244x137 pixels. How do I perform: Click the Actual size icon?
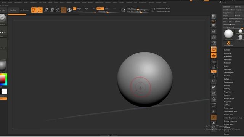(213, 37)
